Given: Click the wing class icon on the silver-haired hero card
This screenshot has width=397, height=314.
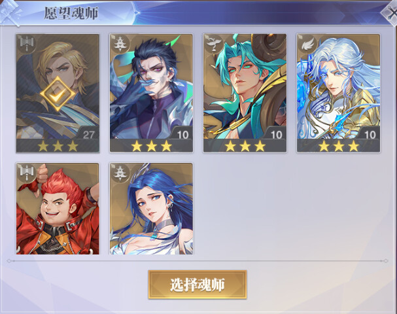Looking at the screenshot, I should (307, 44).
